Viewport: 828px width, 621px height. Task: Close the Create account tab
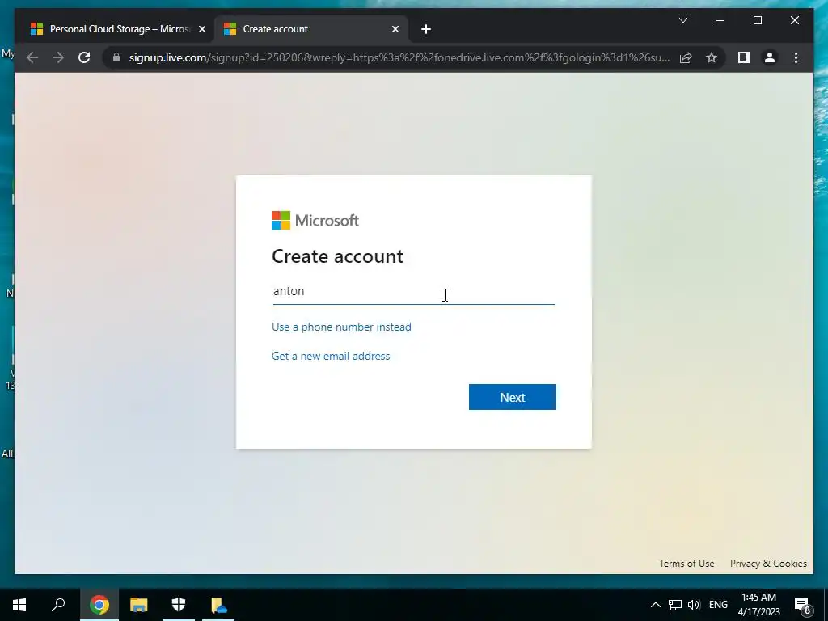click(395, 29)
